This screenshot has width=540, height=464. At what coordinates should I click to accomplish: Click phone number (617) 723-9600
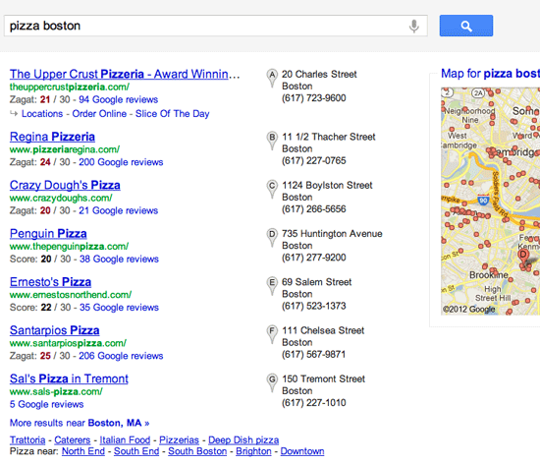tap(314, 98)
